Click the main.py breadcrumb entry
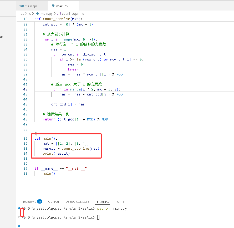The height and width of the screenshot is (228, 234). (47, 14)
